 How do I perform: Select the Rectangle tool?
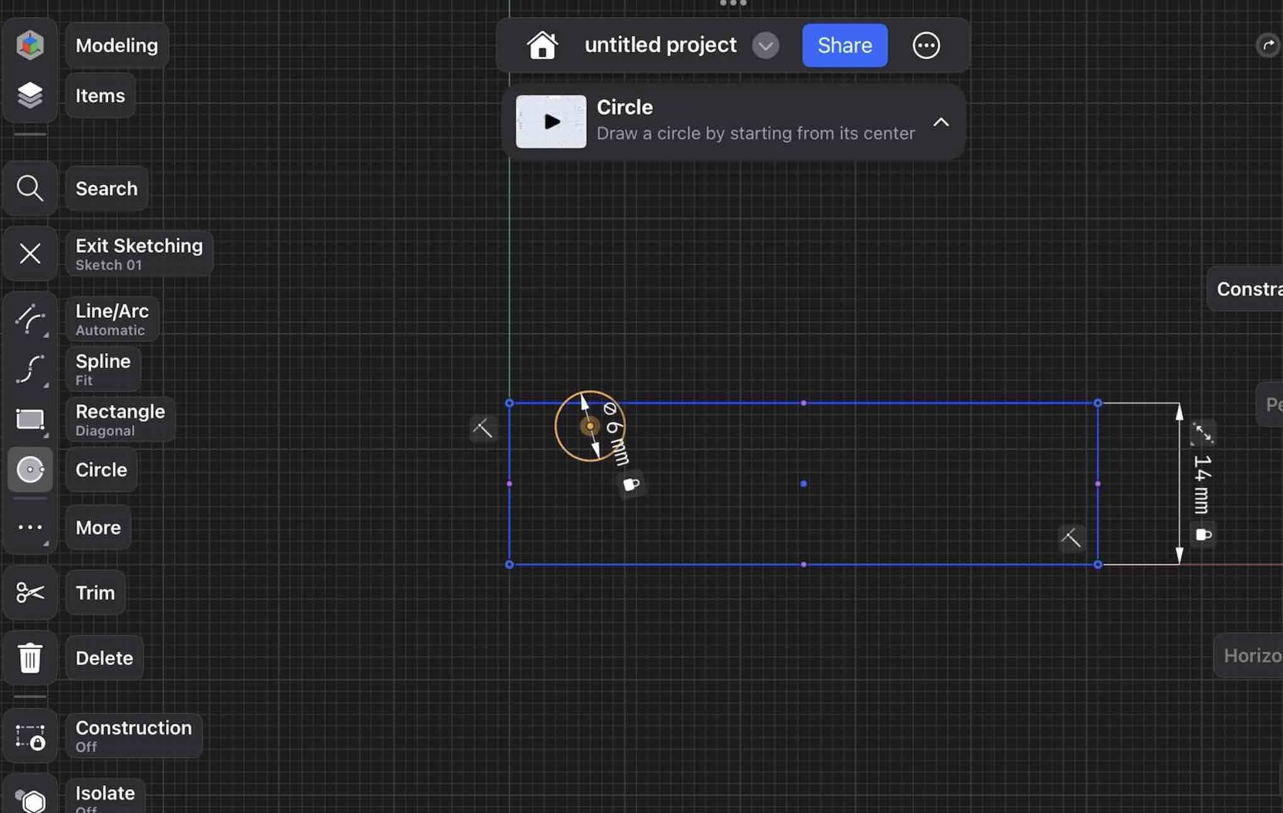pyautogui.click(x=30, y=419)
